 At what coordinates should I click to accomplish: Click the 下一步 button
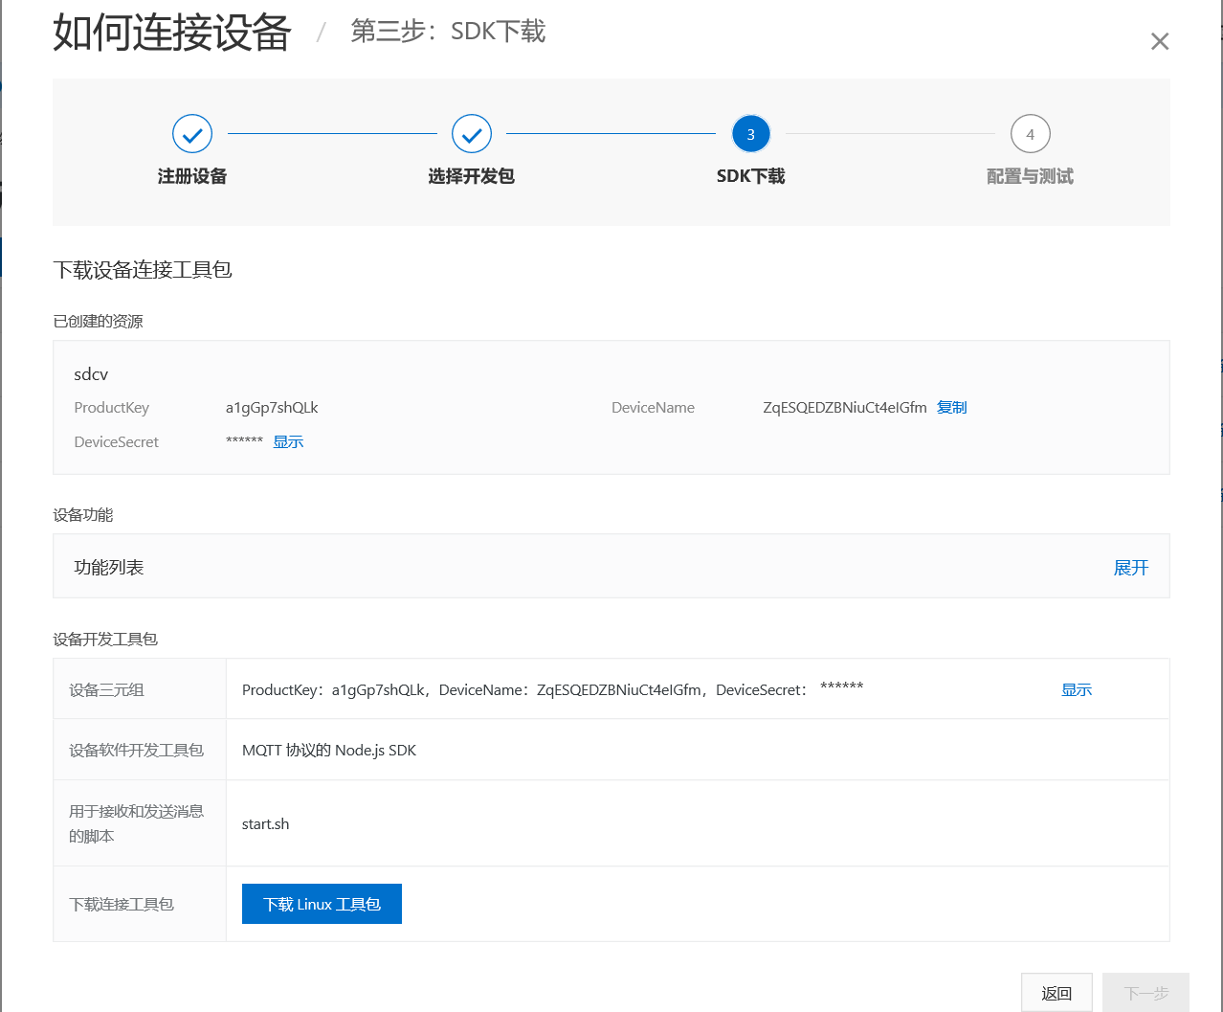tap(1145, 993)
